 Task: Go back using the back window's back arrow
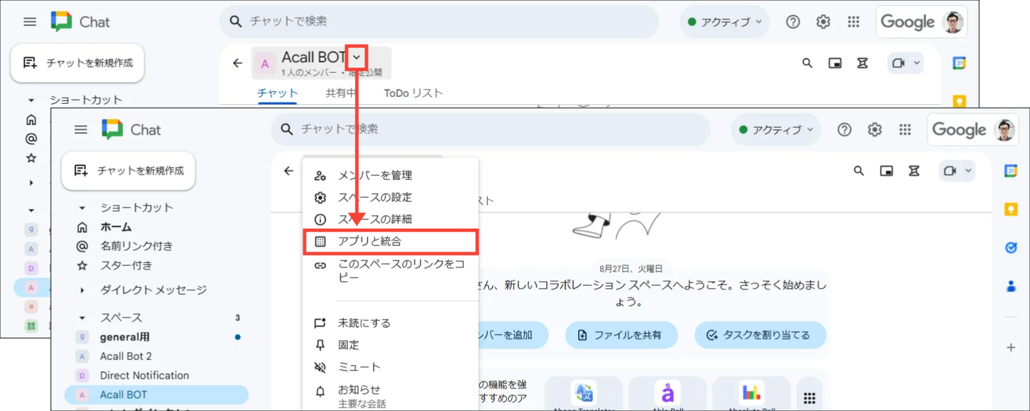click(x=238, y=63)
